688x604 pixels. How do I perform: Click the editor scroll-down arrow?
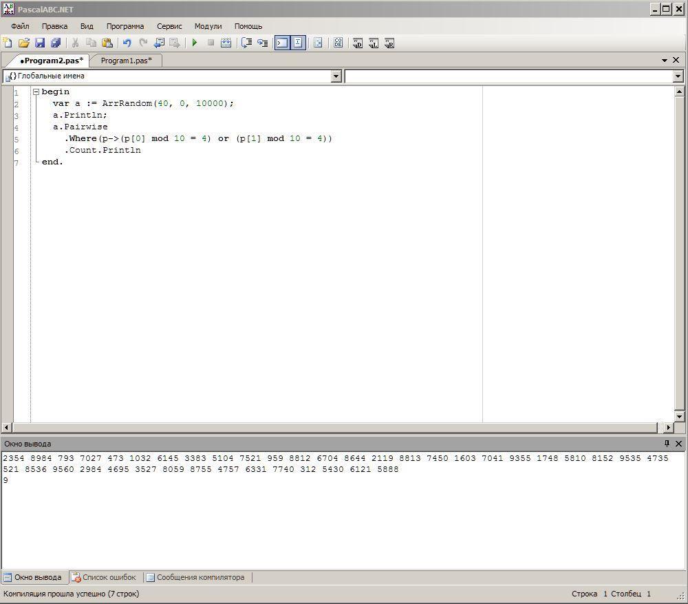[x=679, y=416]
